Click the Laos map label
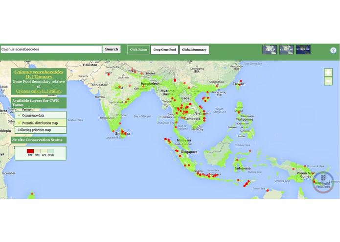 tap(185, 98)
